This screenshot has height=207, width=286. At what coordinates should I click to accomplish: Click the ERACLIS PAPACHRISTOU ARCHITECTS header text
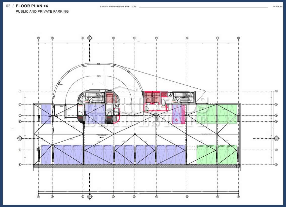pyautogui.click(x=118, y=7)
